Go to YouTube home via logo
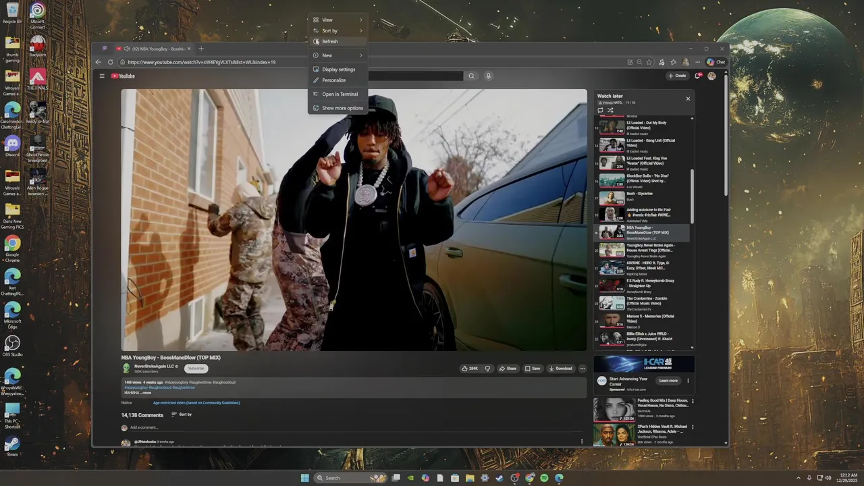Screen dimensions: 864x486 click(x=123, y=76)
